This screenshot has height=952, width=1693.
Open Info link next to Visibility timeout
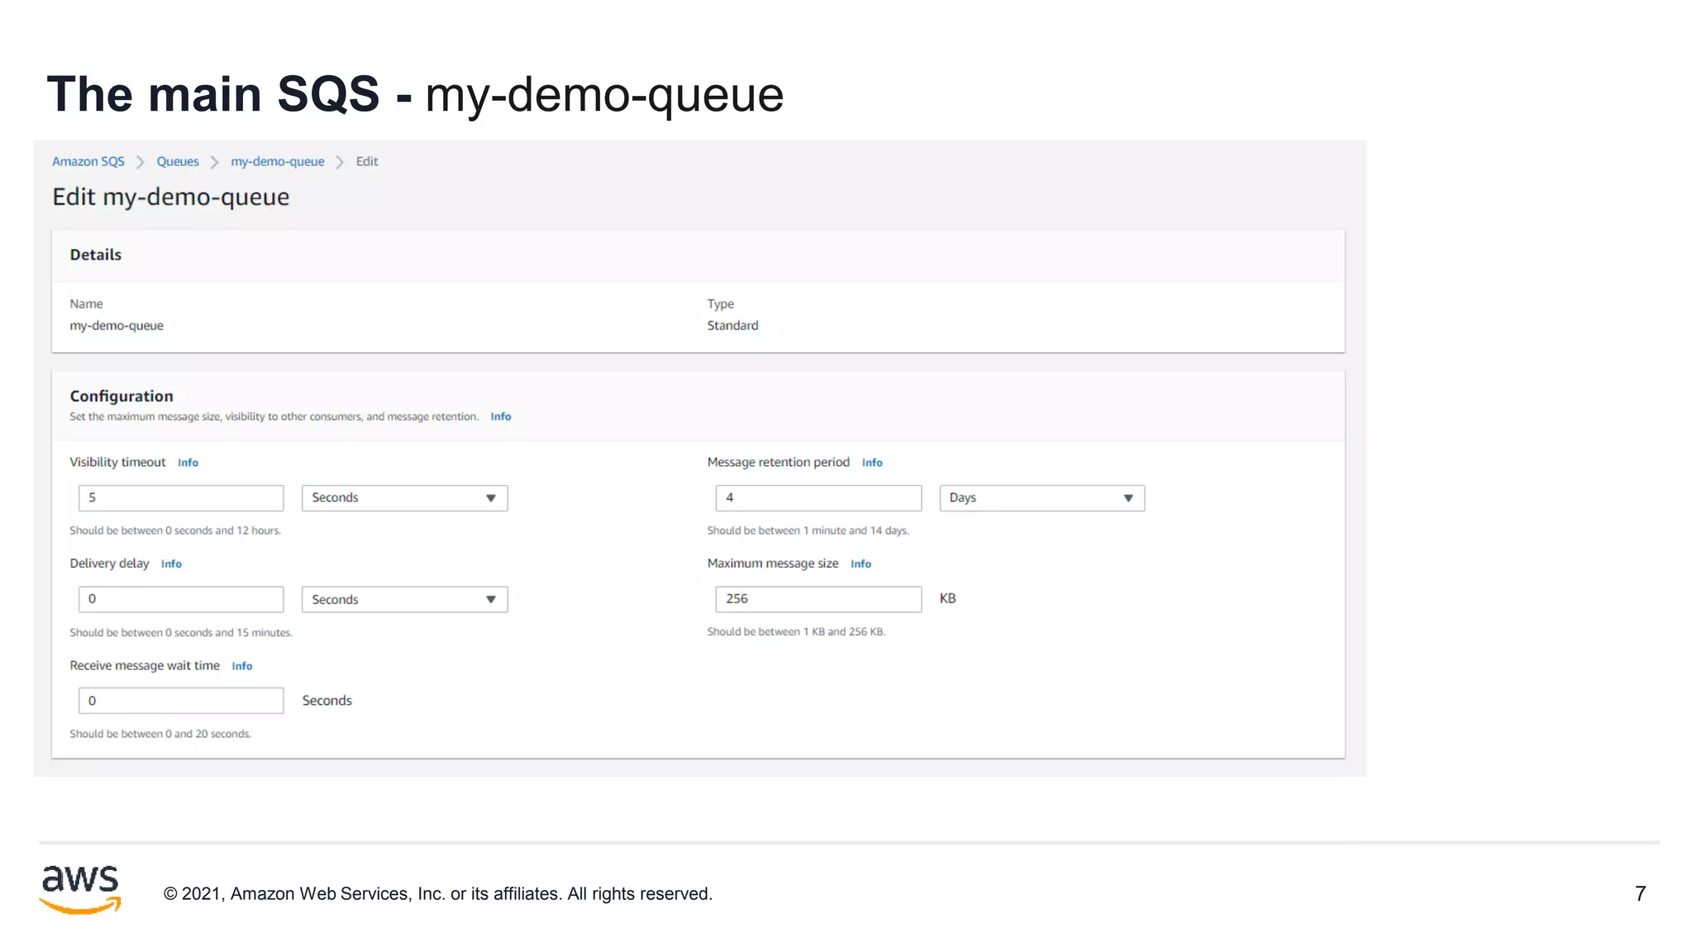point(188,463)
